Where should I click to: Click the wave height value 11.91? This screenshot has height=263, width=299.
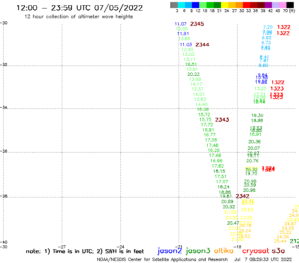(x=183, y=34)
